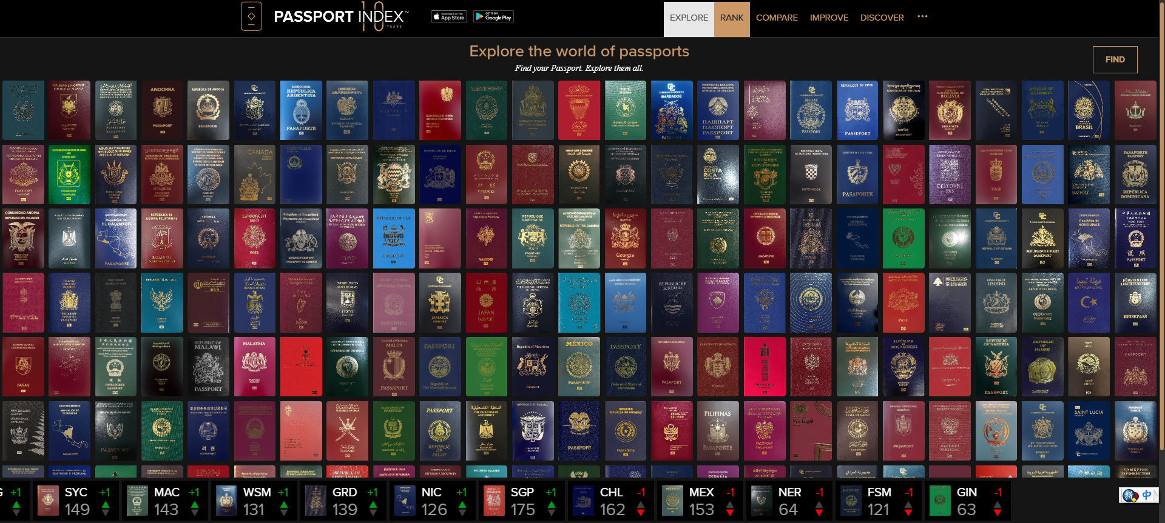Open the App Store download badge

448,17
